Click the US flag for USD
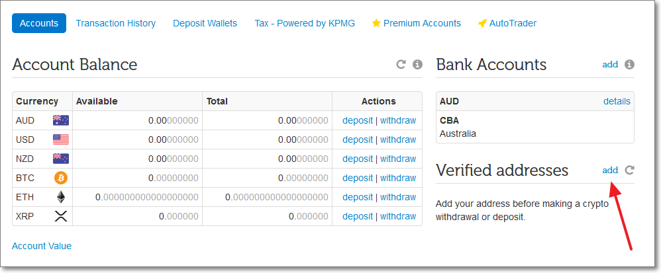661x273 pixels. pos(61,139)
